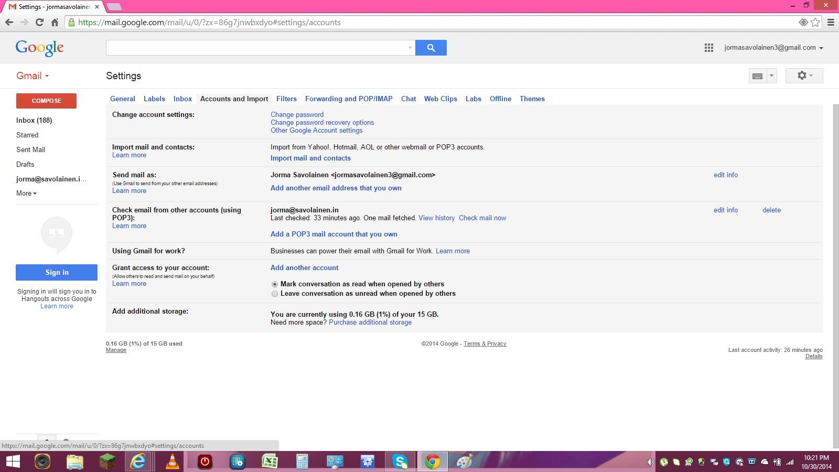
Task: Open the input tools dropdown arrow
Action: click(x=771, y=76)
